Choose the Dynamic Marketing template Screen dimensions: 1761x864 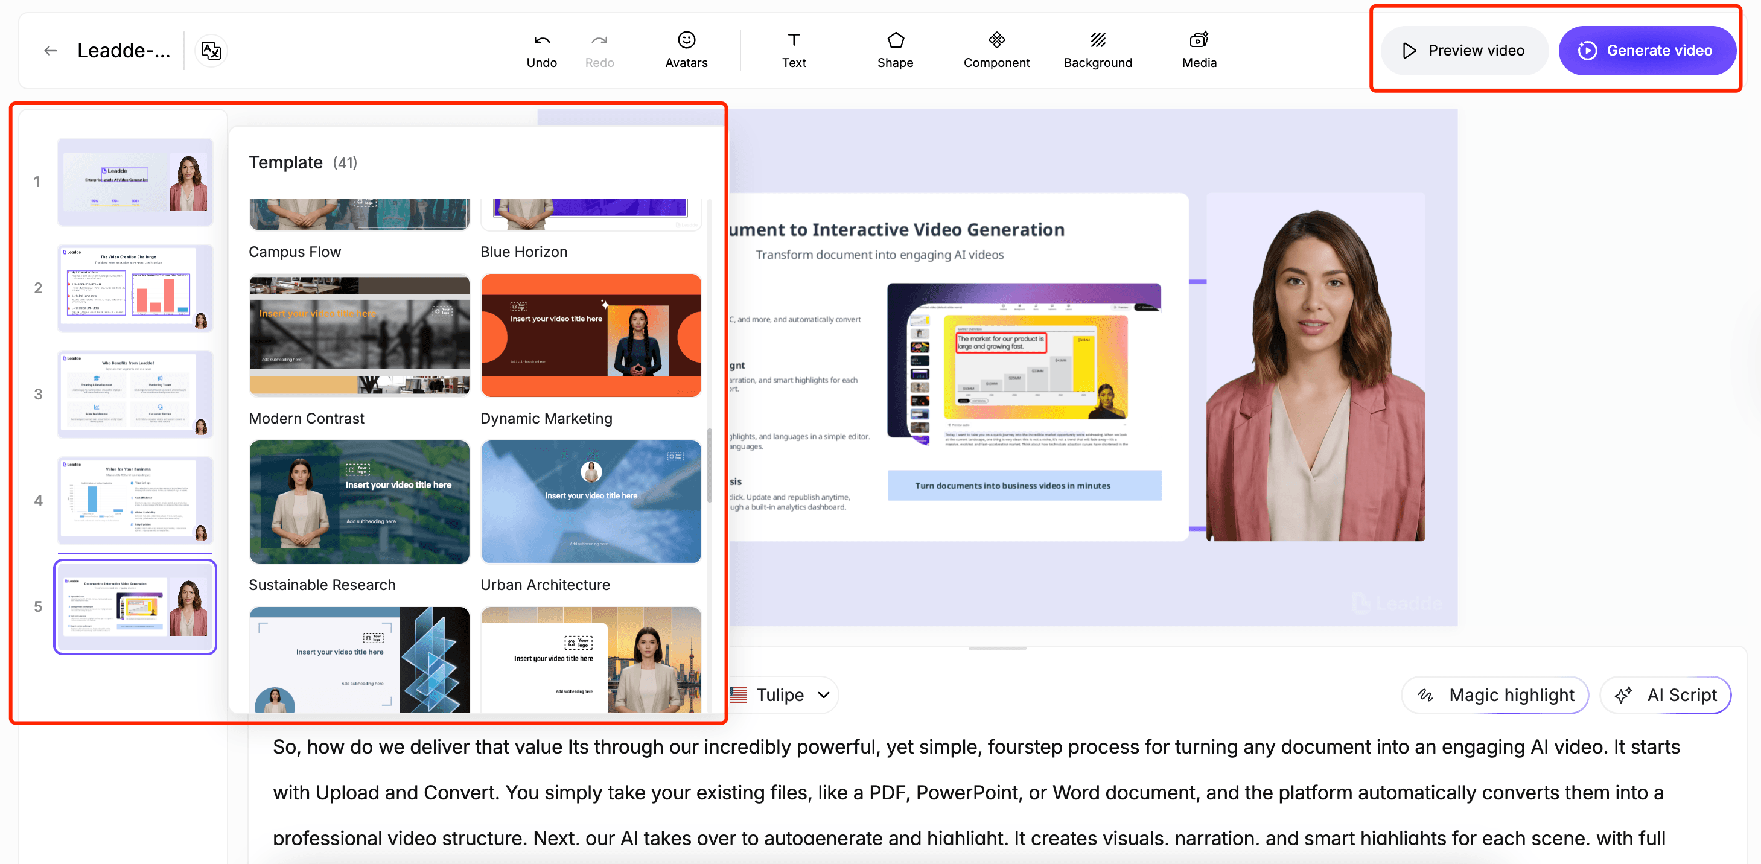coord(591,335)
